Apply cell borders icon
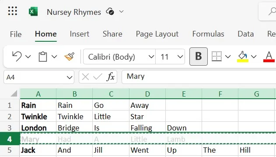This screenshot has width=276, height=157. (x=217, y=57)
